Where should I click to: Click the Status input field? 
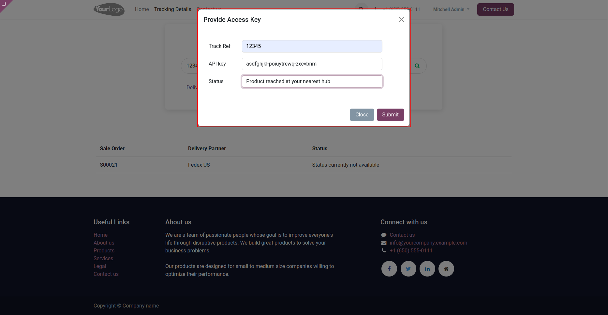click(312, 82)
